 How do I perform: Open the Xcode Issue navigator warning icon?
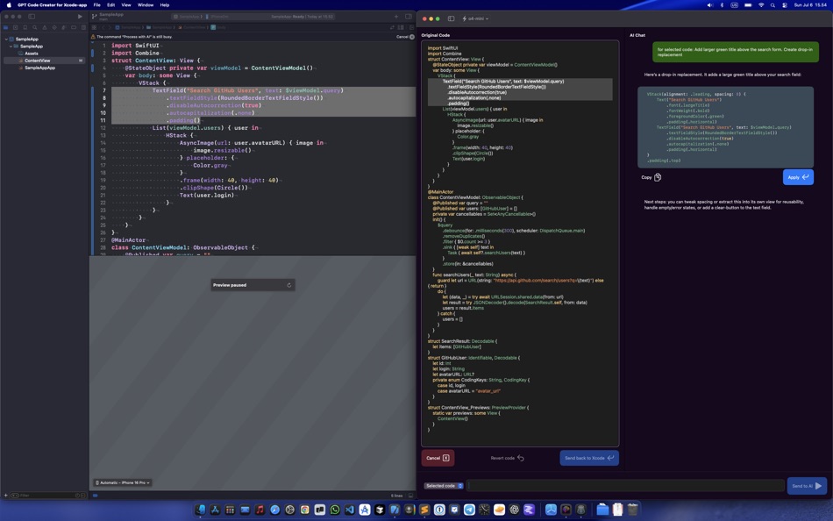pos(45,27)
